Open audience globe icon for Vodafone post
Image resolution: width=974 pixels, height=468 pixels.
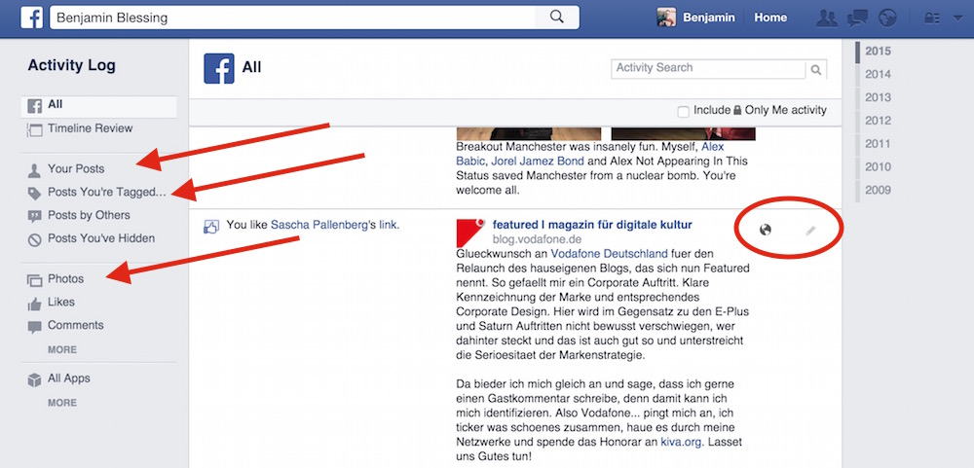click(766, 231)
